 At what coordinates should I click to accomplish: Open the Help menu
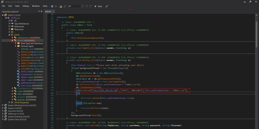click(45, 6)
